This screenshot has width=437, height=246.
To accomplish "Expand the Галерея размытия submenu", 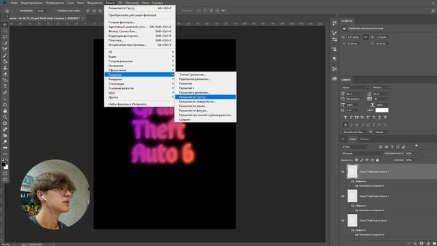I will pyautogui.click(x=139, y=61).
